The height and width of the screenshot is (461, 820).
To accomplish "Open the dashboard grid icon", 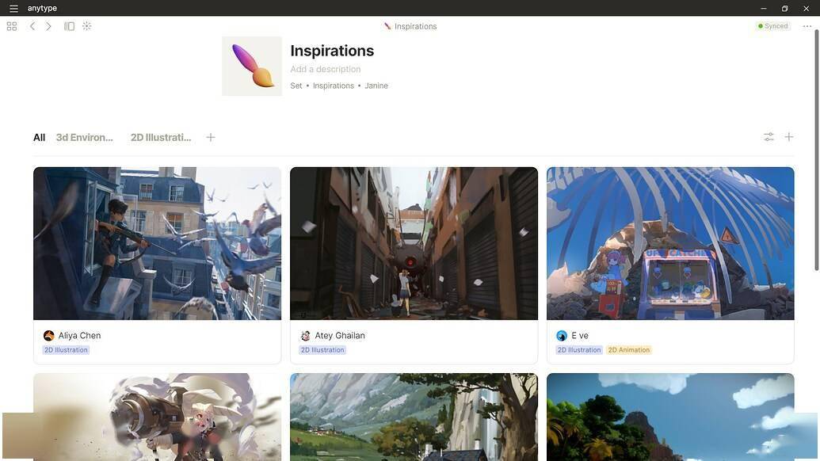I will coord(12,26).
